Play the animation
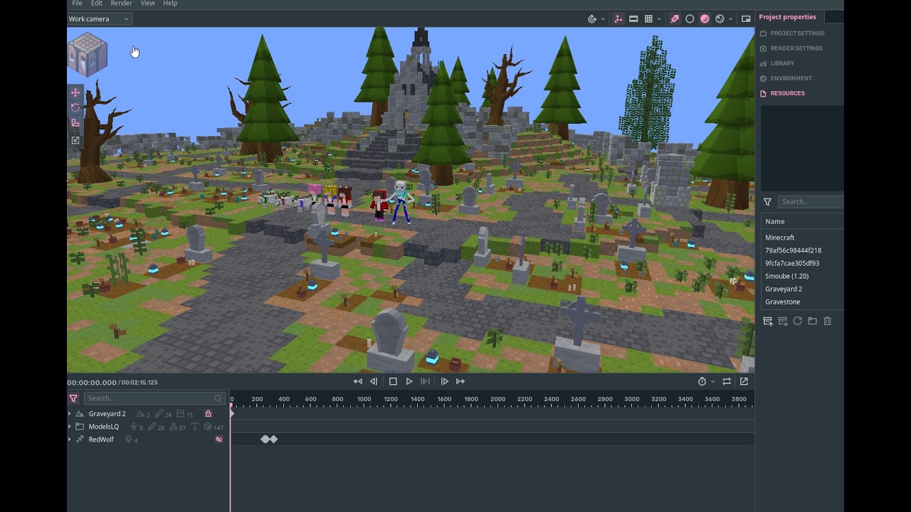This screenshot has height=512, width=911. 409,382
